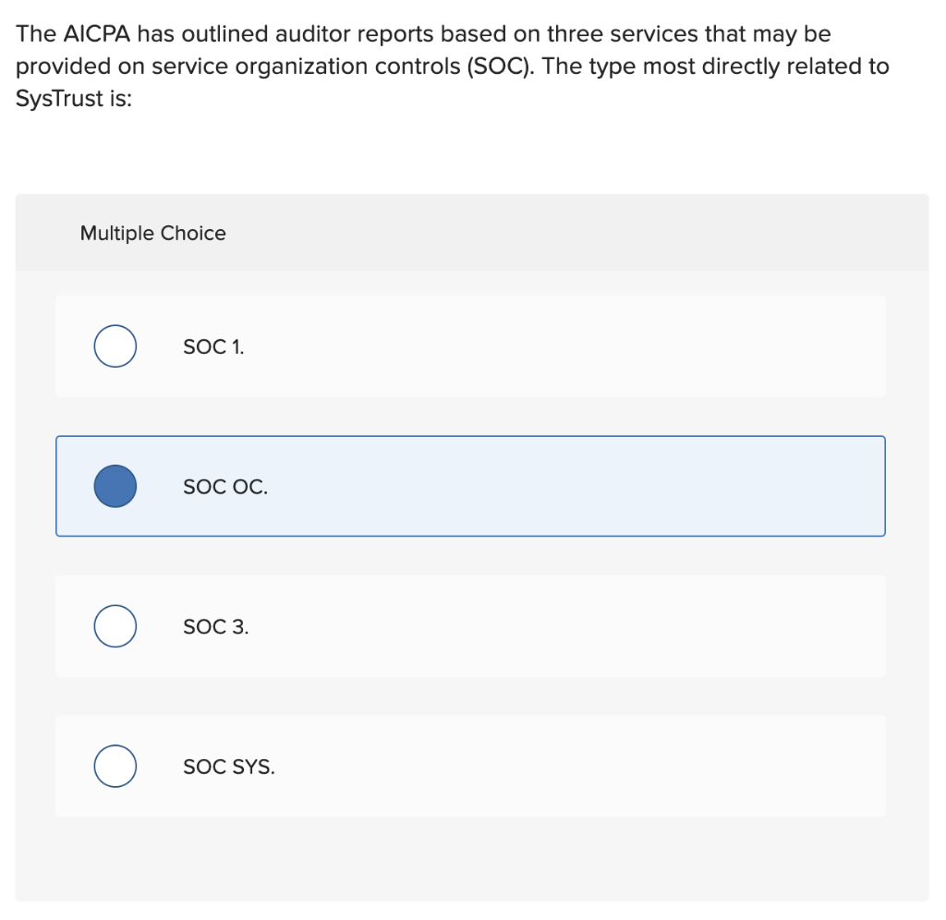
Task: Click the highlighted SOC OC answer row
Action: 470,486
